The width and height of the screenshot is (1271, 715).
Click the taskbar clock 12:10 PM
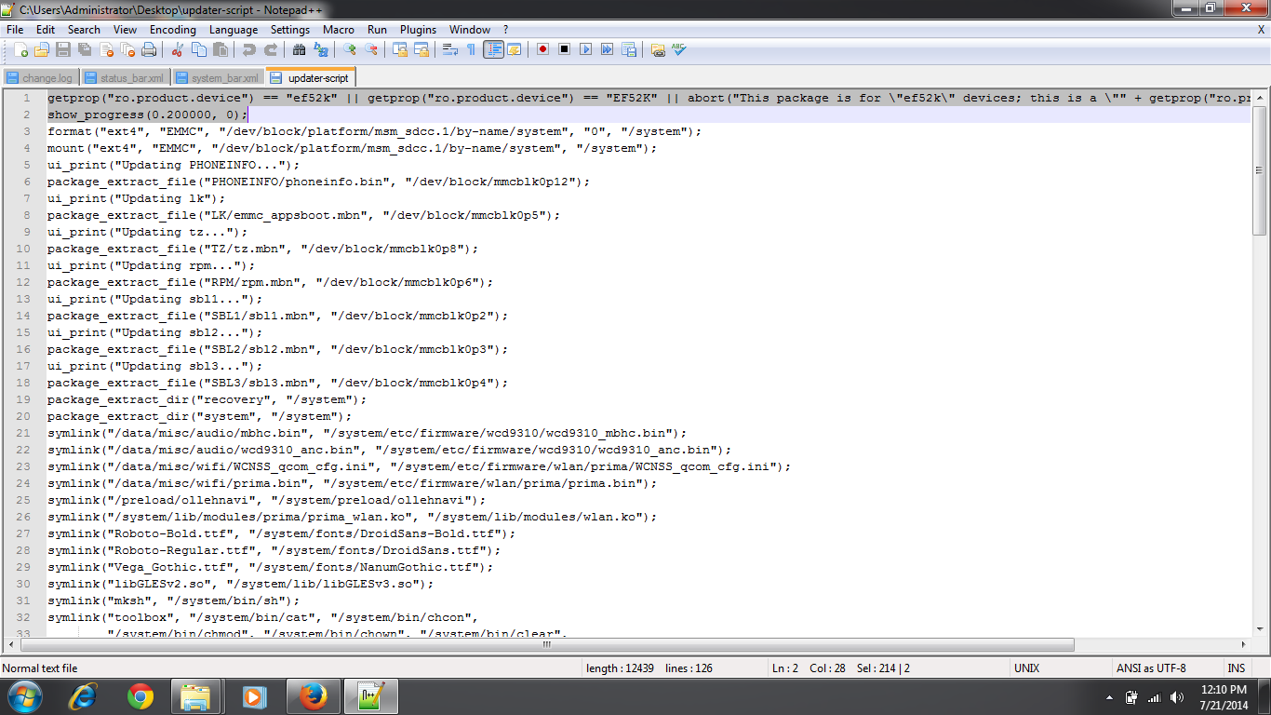tap(1224, 690)
